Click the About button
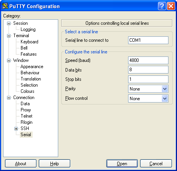Viewport: 177px width, 171px height. tap(21, 164)
